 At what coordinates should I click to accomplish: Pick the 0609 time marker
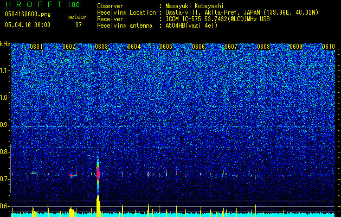296,47
